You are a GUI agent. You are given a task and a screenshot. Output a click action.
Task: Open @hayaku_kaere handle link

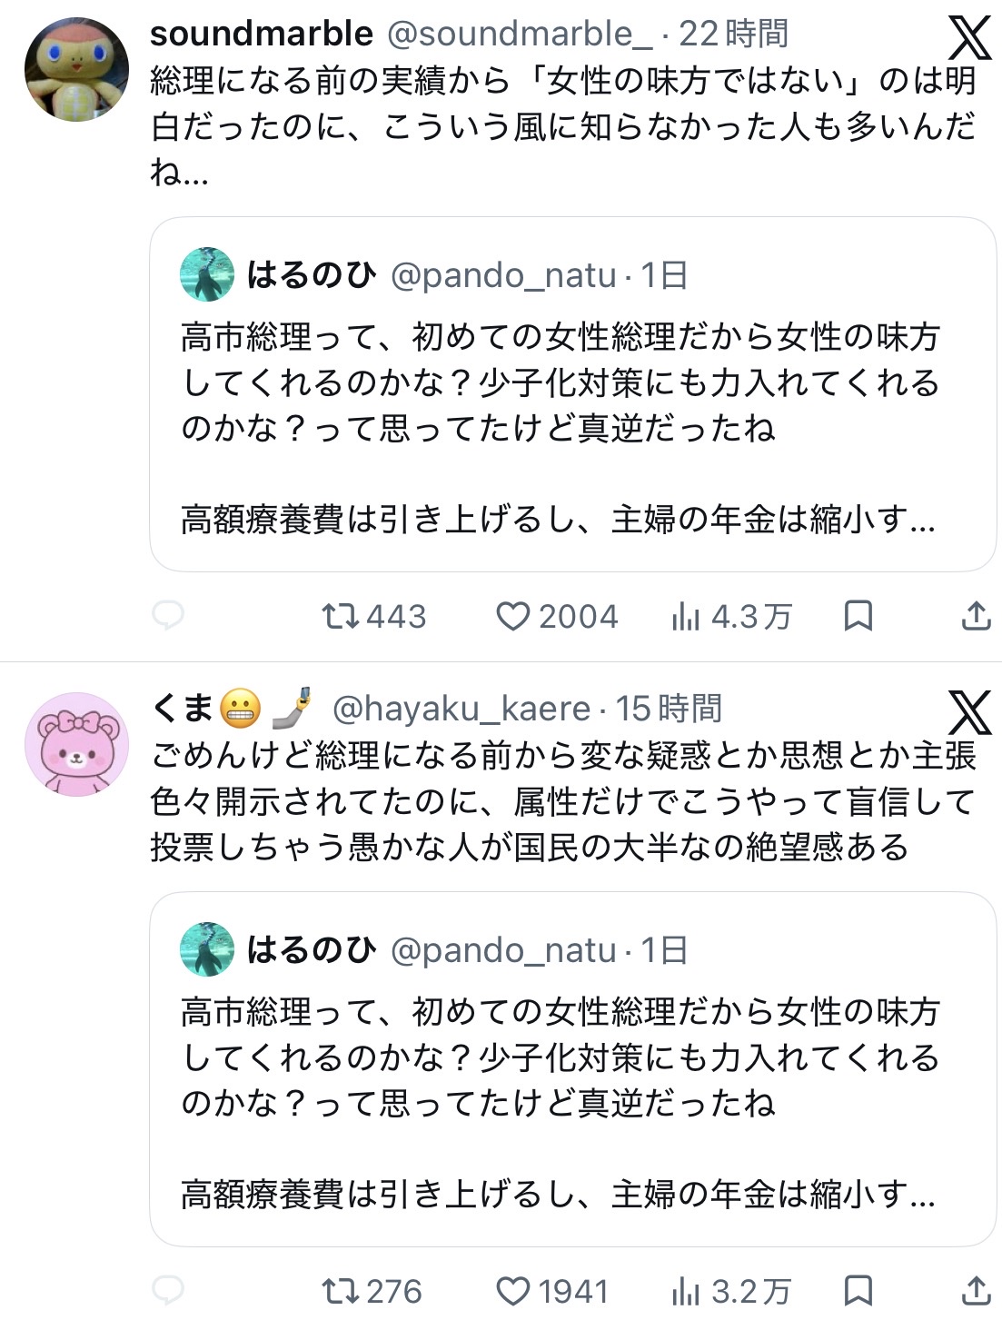pos(461,709)
